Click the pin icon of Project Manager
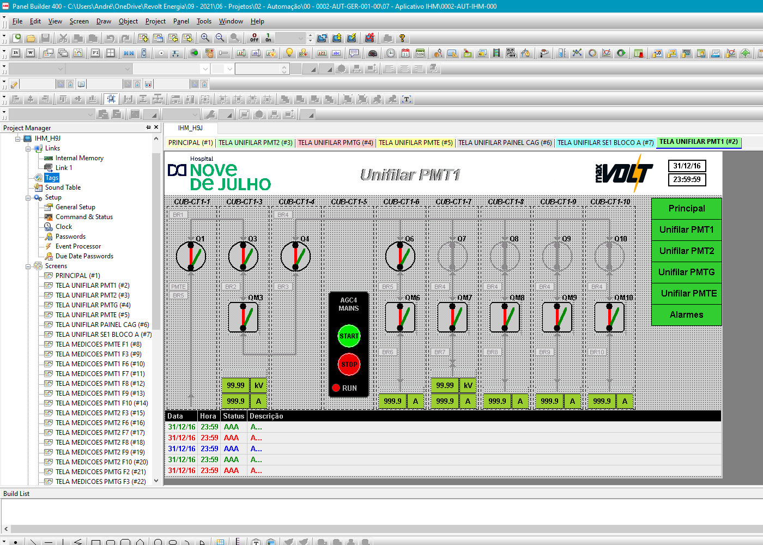The width and height of the screenshot is (763, 545). pyautogui.click(x=148, y=128)
